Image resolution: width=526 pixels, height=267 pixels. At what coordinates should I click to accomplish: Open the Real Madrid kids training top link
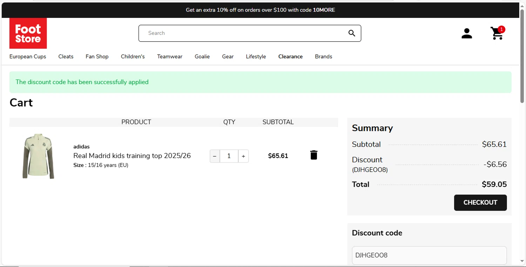point(132,156)
